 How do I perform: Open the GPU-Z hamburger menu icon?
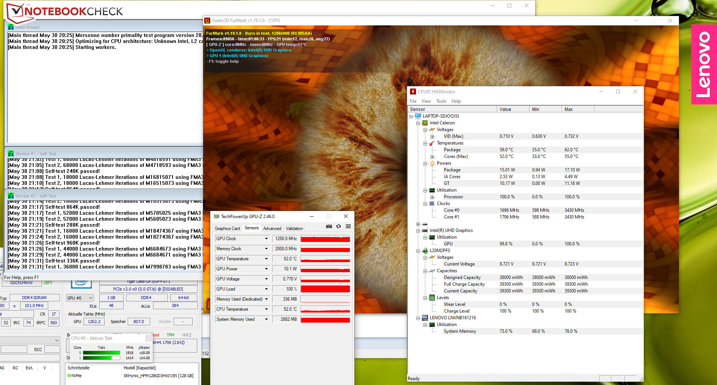click(348, 226)
